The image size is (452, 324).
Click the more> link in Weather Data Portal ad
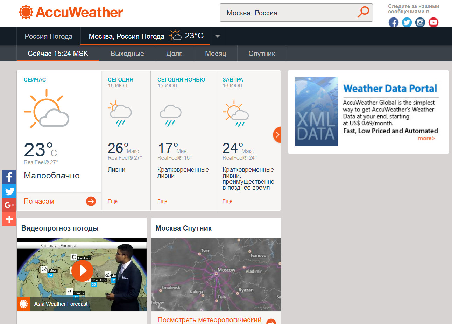(x=426, y=138)
